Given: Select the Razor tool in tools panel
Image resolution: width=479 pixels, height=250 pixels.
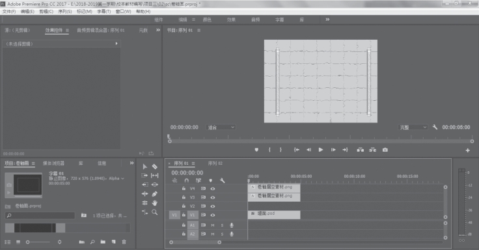Looking at the screenshot, I should (x=155, y=167).
